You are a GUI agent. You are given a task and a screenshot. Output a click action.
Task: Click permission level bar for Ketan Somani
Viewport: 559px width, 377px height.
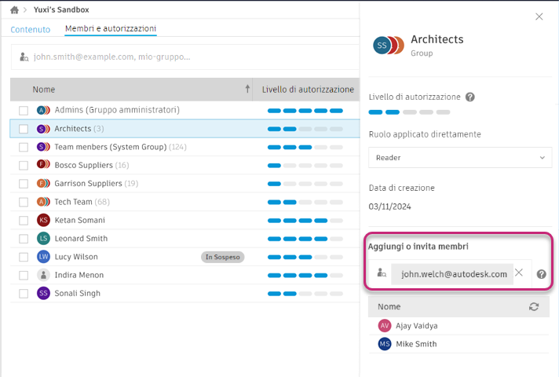coord(305,221)
